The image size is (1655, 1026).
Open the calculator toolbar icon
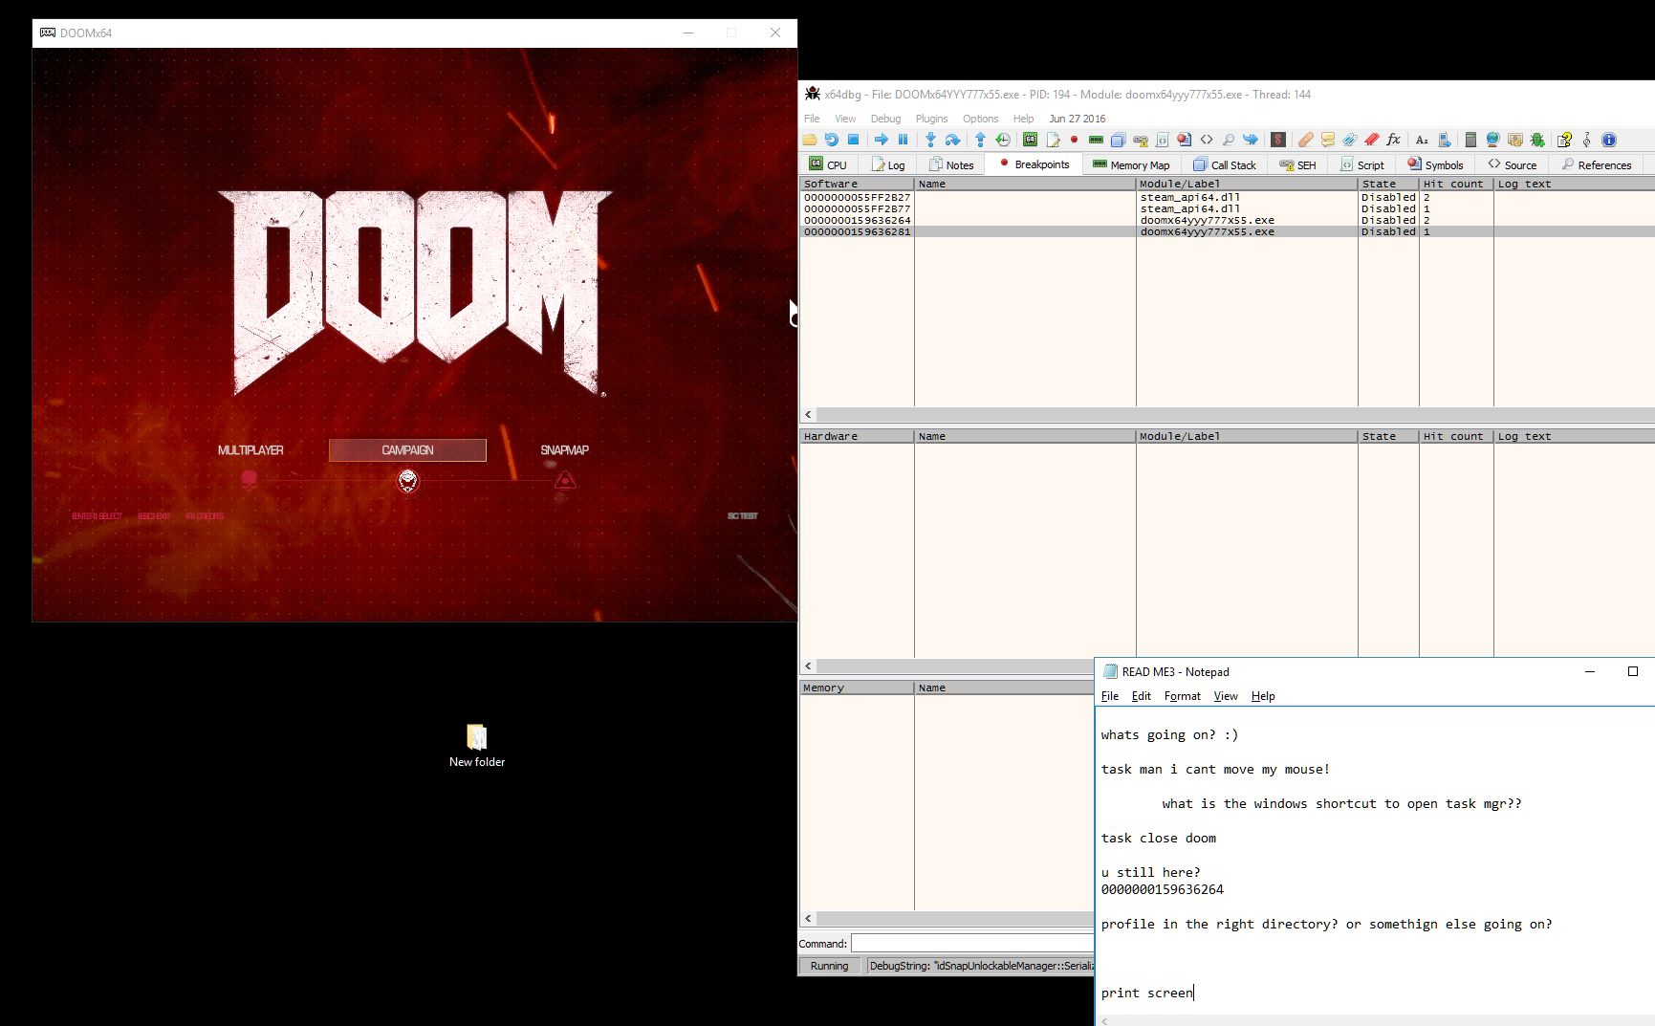[x=1470, y=140]
